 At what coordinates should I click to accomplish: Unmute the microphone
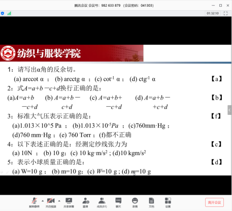tap(34, 202)
